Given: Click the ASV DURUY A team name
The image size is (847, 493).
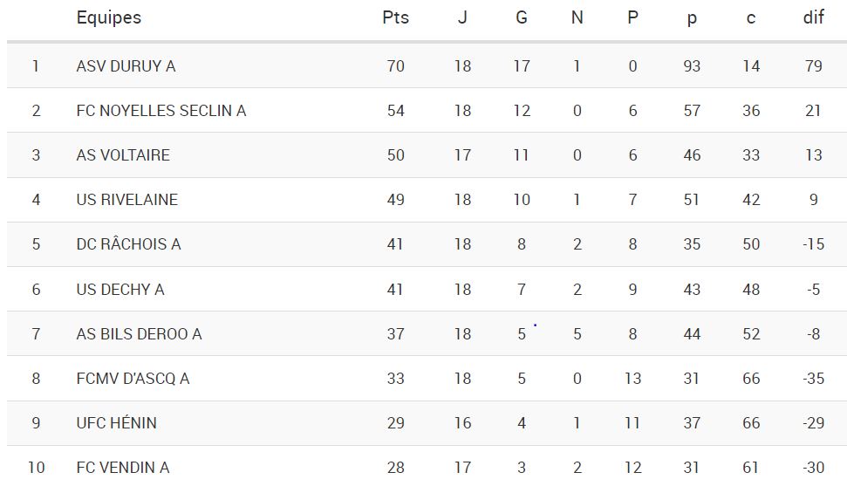Looking at the screenshot, I should [x=126, y=65].
